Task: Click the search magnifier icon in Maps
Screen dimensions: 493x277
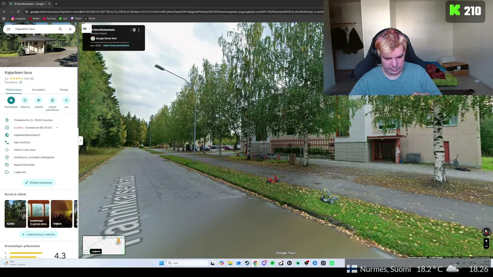Action: click(60, 29)
